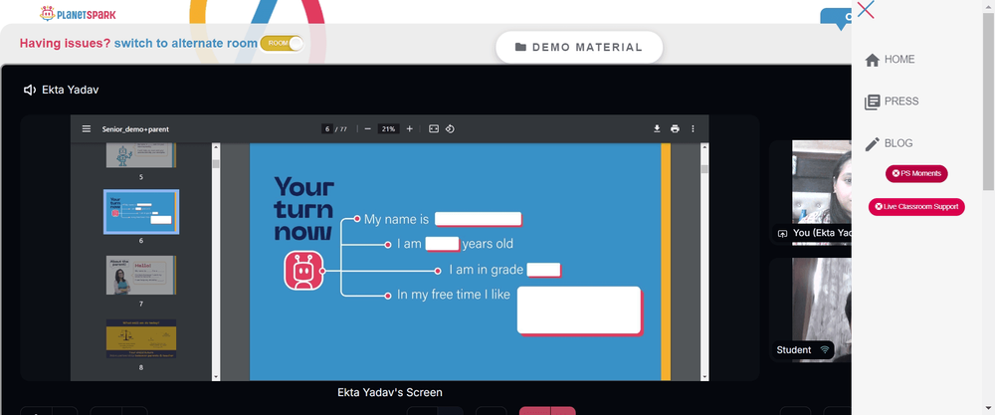This screenshot has width=995, height=415.
Task: Click the PS Moments button
Action: pyautogui.click(x=917, y=173)
